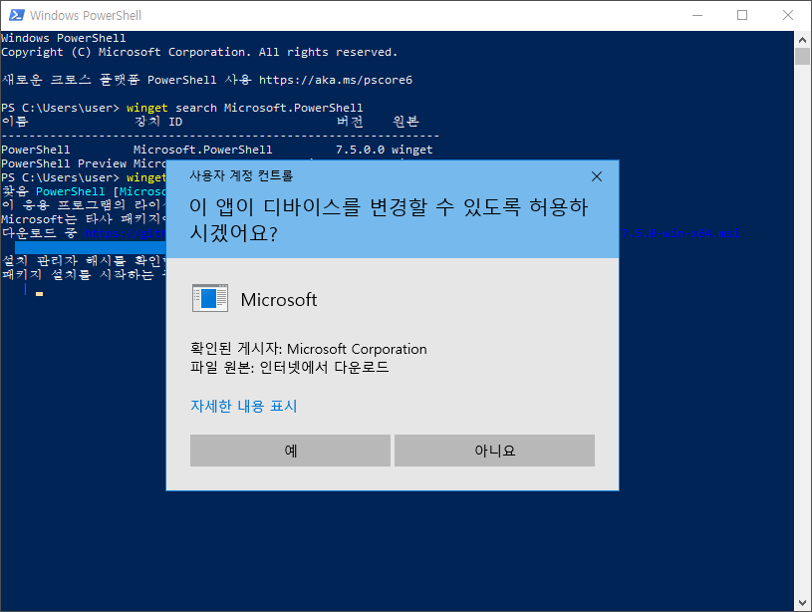Click the version 7.5.0.0 text
The image size is (812, 612).
(360, 150)
